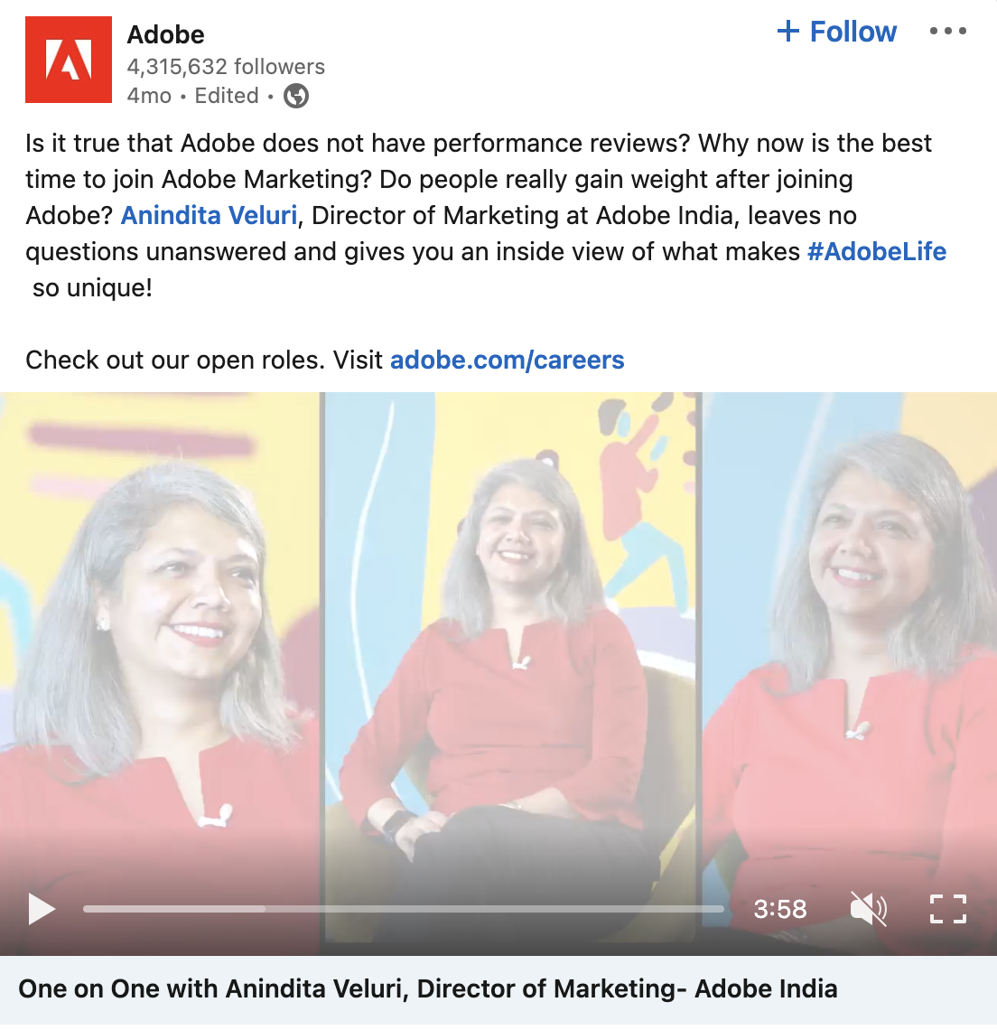The image size is (997, 1030).
Task: Click the plus icon beside Follow
Action: point(787,32)
